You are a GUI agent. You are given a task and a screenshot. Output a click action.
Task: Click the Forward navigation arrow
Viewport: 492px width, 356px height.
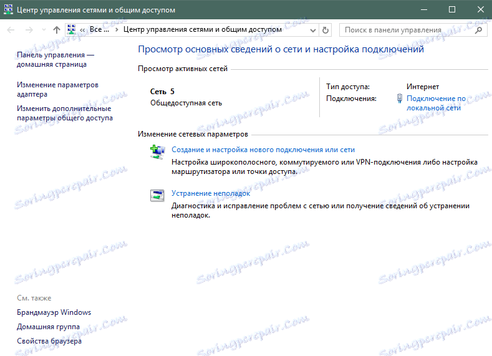[29, 30]
